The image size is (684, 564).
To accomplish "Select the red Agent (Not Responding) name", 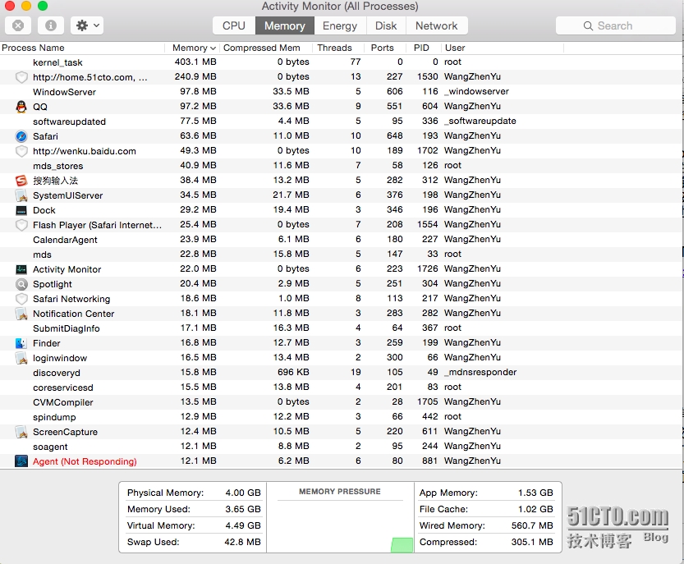I will click(x=85, y=461).
